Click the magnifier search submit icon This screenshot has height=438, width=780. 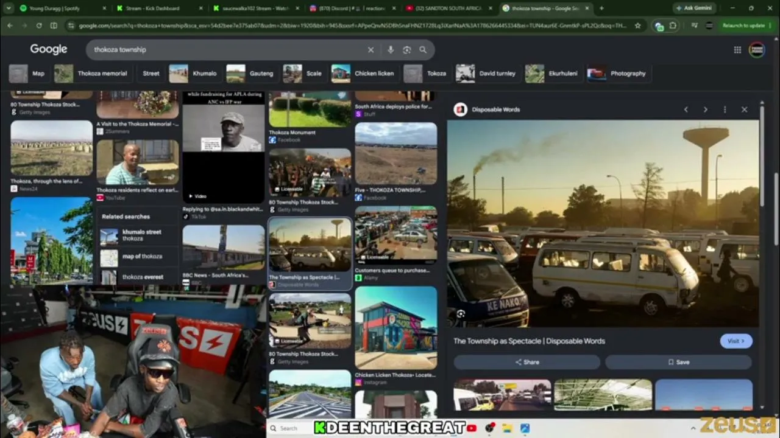tap(423, 50)
